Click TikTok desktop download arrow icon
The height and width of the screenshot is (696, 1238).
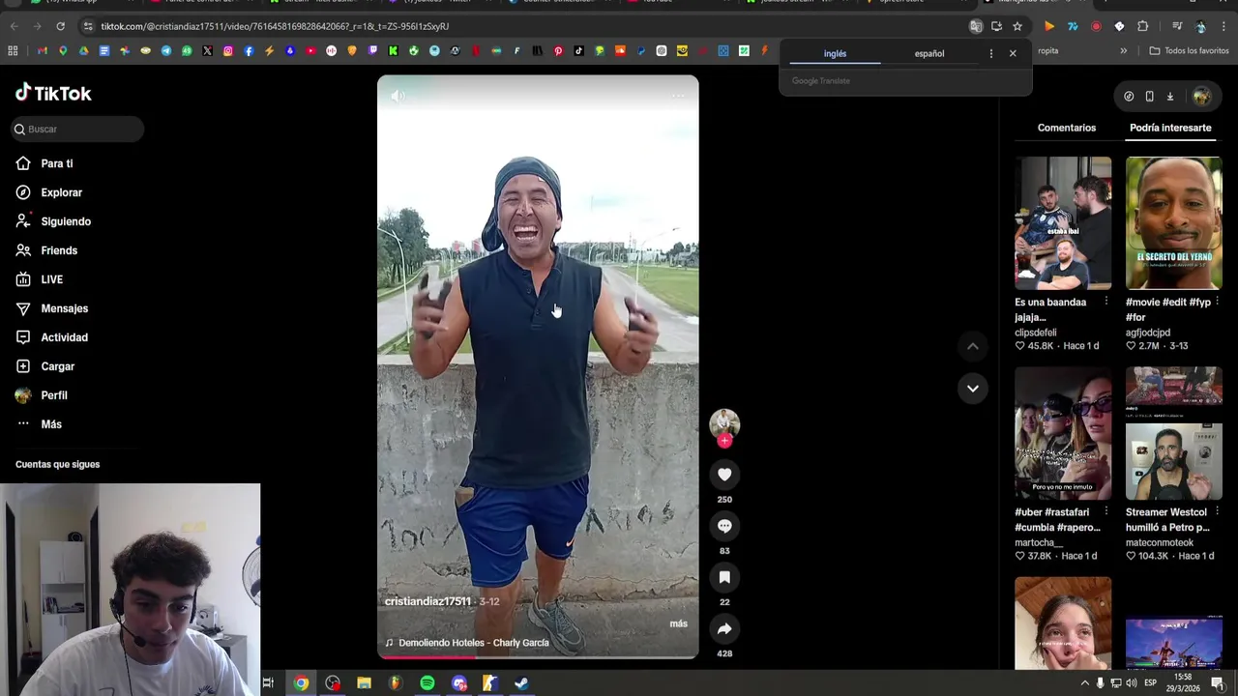point(1169,96)
